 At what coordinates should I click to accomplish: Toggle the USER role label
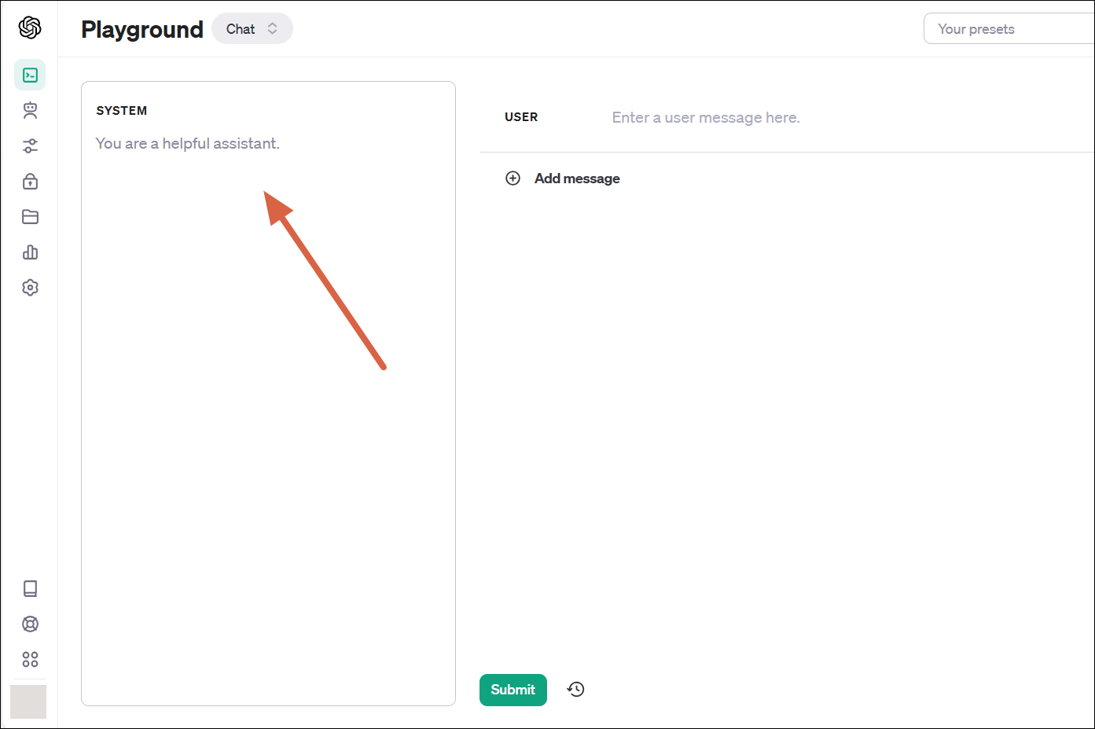(521, 117)
